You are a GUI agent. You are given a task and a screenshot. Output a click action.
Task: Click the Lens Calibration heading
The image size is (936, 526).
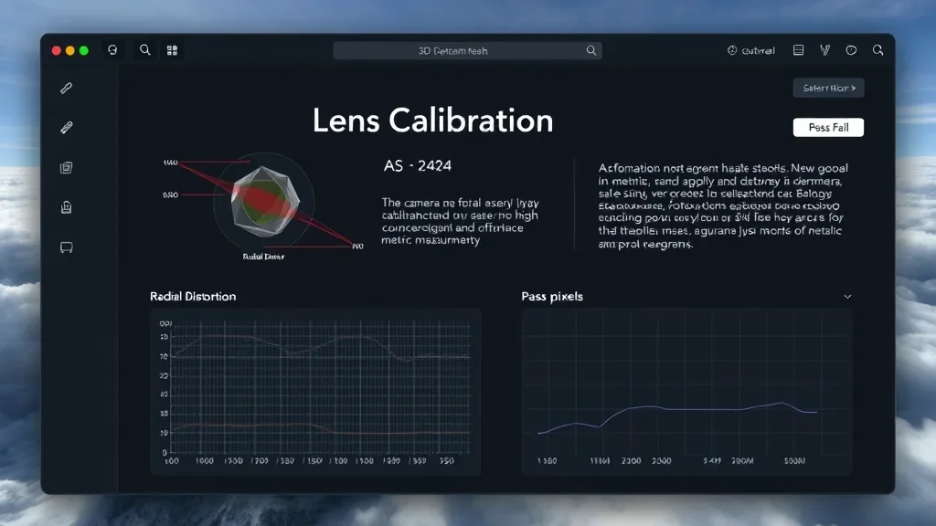[x=432, y=121]
